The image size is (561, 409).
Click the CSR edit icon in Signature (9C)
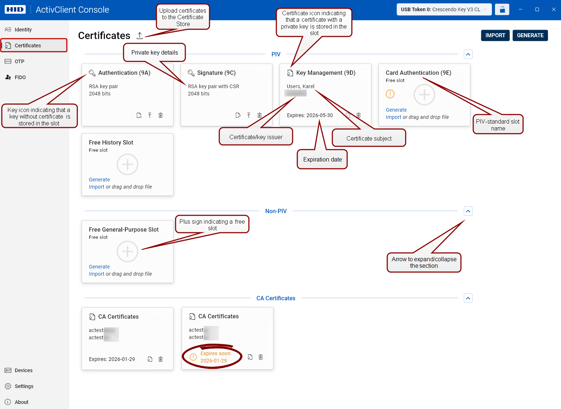[x=238, y=115]
